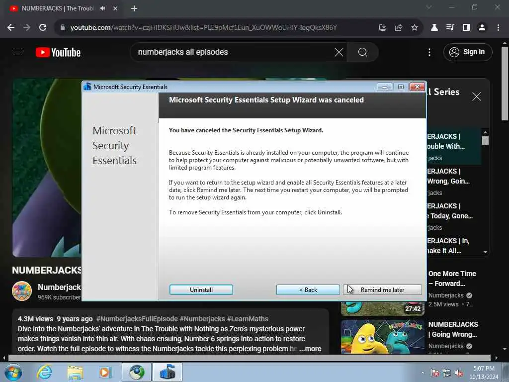Viewport: 509px width, 382px height.
Task: Click the #LearnMaths hashtag
Action: [x=248, y=319]
